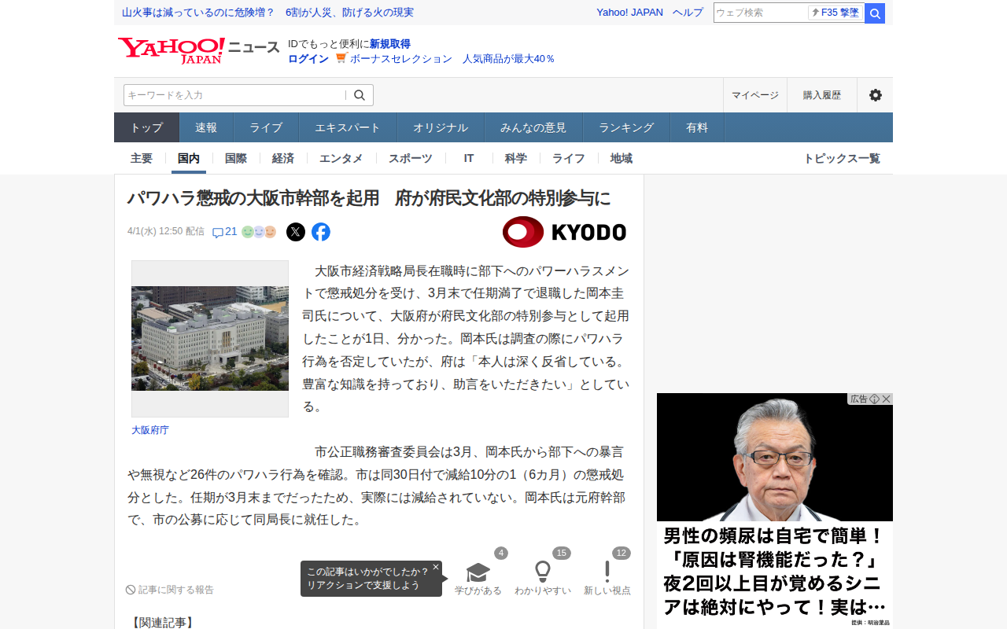
Task: Open the ライブ navigation tab
Action: [x=266, y=127]
